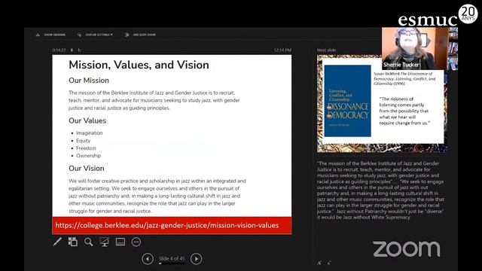Advance to the next slide
The height and width of the screenshot is (271, 482).
(x=196, y=259)
